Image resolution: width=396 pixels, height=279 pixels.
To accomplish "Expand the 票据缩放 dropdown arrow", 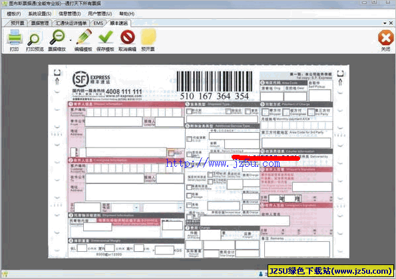I will [x=71, y=40].
